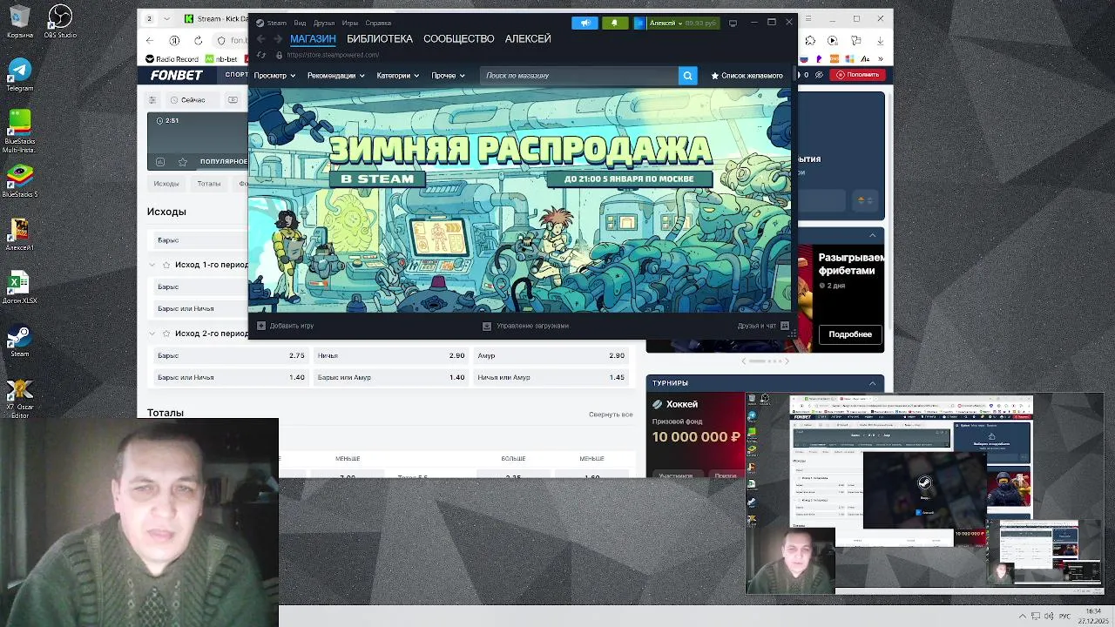Viewport: 1115px width, 627px height.
Task: Go back in Steam navigation
Action: pos(260,39)
